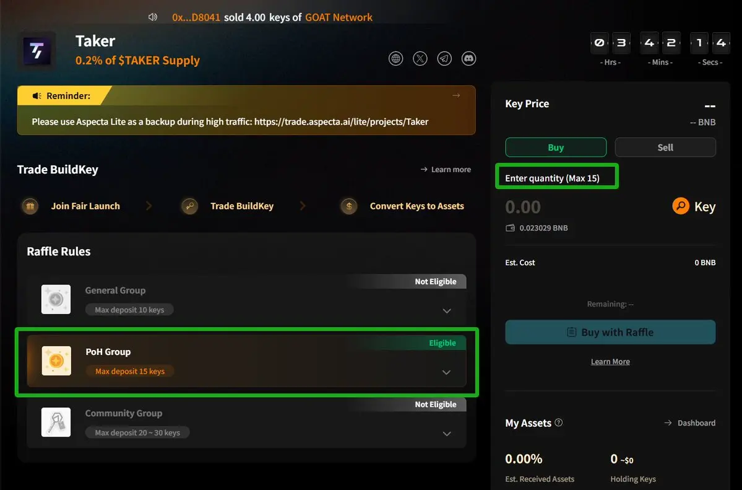
Task: Click the Trade BuildKey key icon
Action: (189, 206)
